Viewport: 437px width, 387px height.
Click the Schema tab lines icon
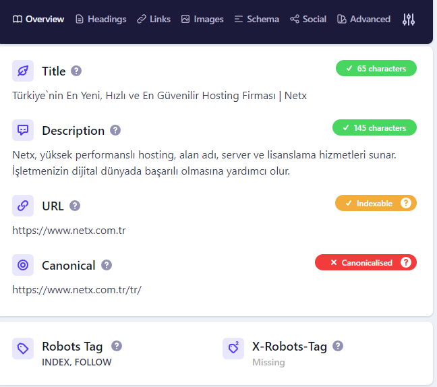click(238, 20)
